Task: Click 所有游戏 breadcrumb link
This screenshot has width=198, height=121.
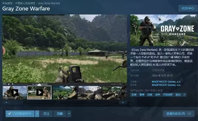Action: [7, 3]
